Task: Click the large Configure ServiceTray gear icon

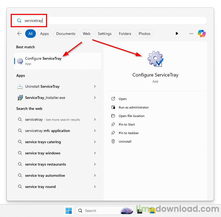Action: coord(155,59)
